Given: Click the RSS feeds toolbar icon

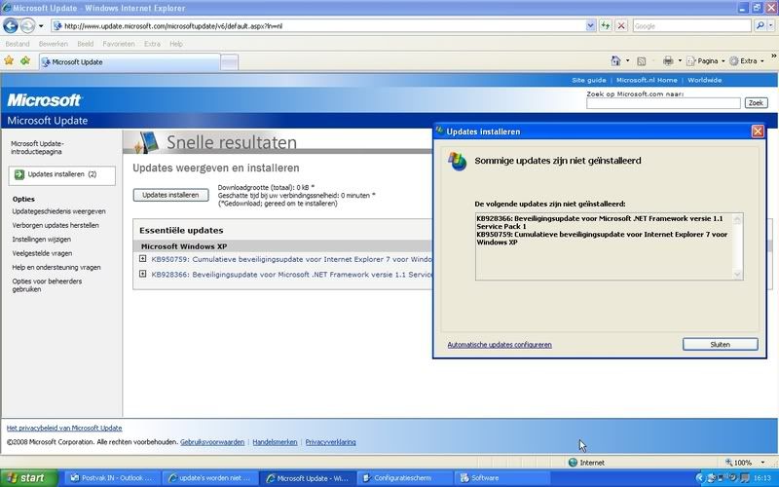Looking at the screenshot, I should coord(642,61).
